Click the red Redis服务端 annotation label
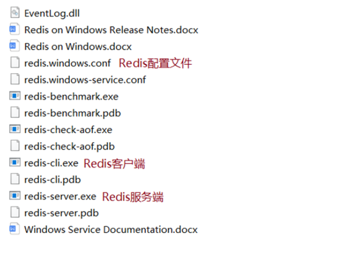Screen dimensions: 356x257 click(133, 197)
